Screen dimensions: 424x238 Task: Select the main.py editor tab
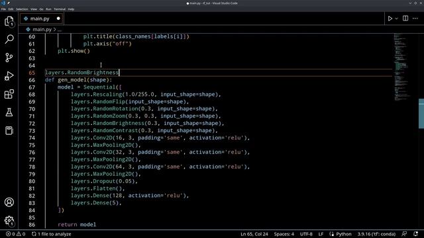[41, 19]
